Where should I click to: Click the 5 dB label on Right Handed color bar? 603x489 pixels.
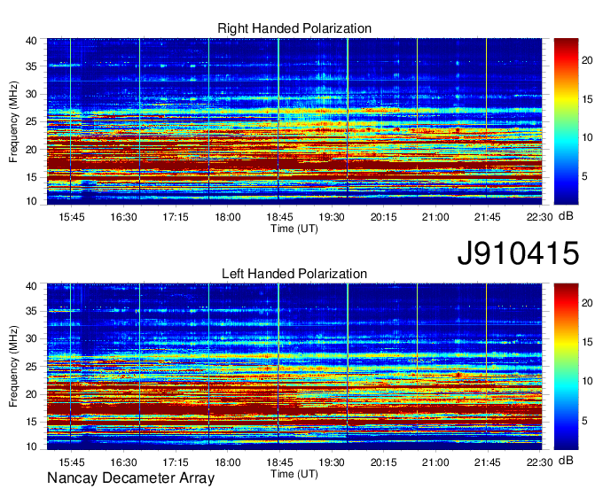point(584,176)
